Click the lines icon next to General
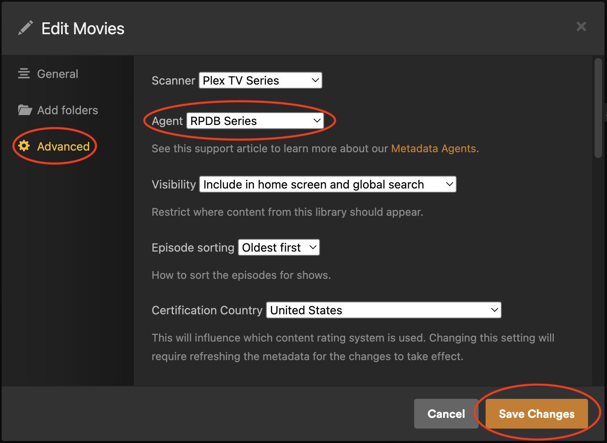Image resolution: width=607 pixels, height=443 pixels. coord(24,74)
